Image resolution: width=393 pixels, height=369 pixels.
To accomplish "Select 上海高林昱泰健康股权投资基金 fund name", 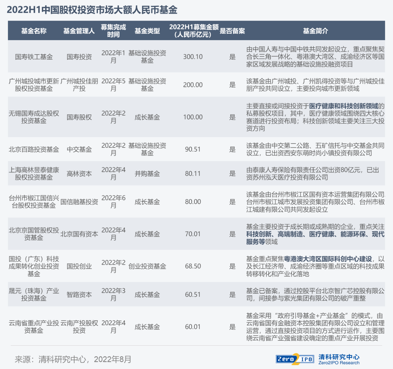I will point(34,174).
